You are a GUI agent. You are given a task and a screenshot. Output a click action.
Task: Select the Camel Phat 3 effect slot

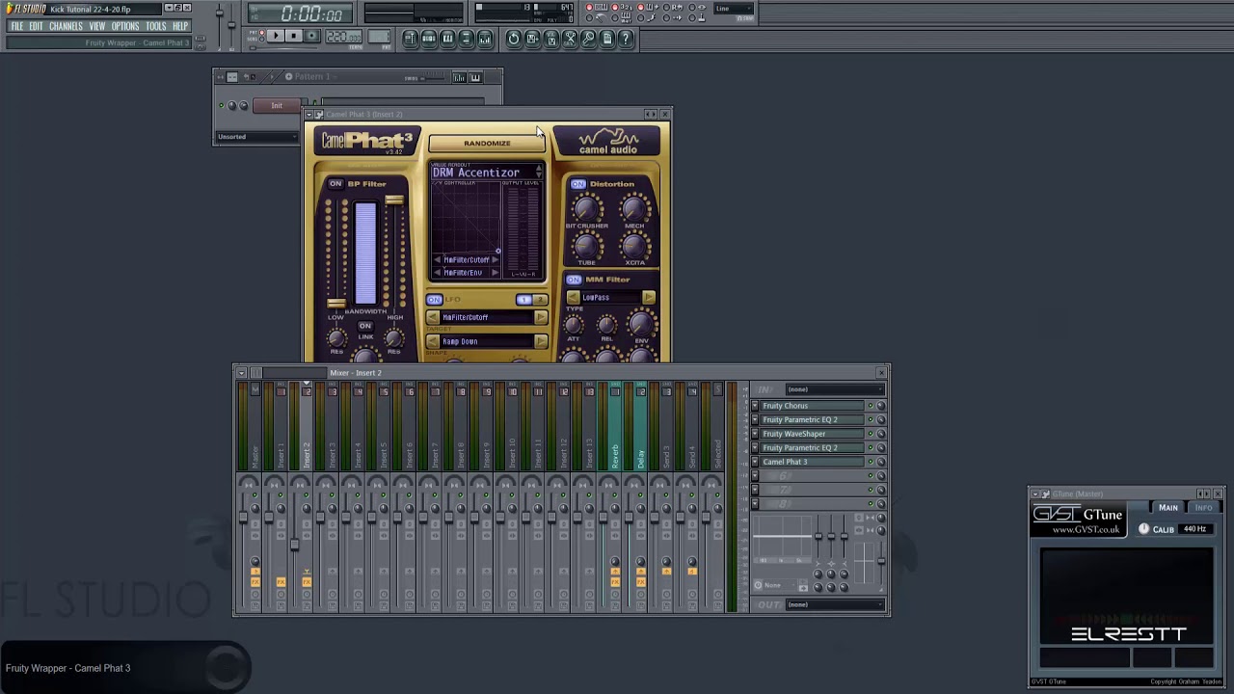click(812, 462)
